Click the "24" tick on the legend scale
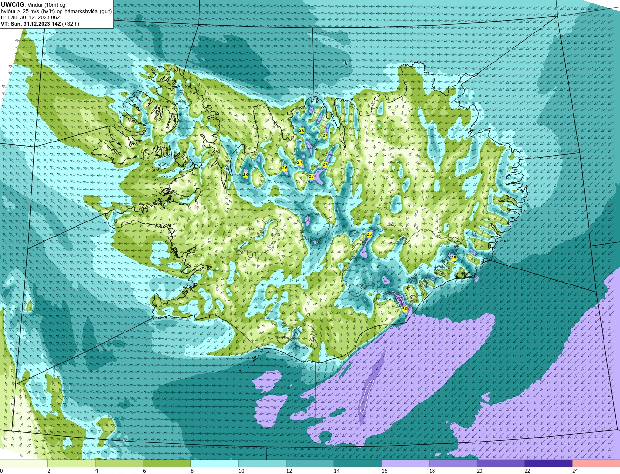This screenshot has width=620, height=474. point(575,471)
